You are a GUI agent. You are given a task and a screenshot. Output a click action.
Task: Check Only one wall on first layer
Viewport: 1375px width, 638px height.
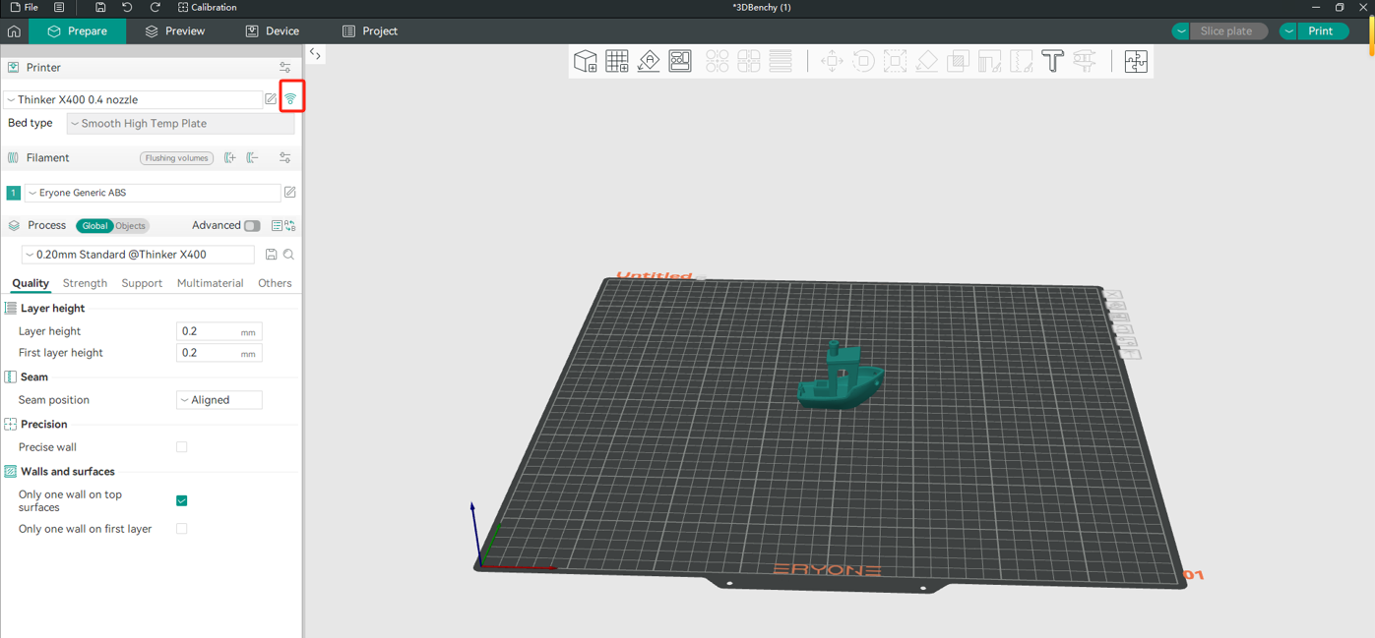click(x=182, y=529)
